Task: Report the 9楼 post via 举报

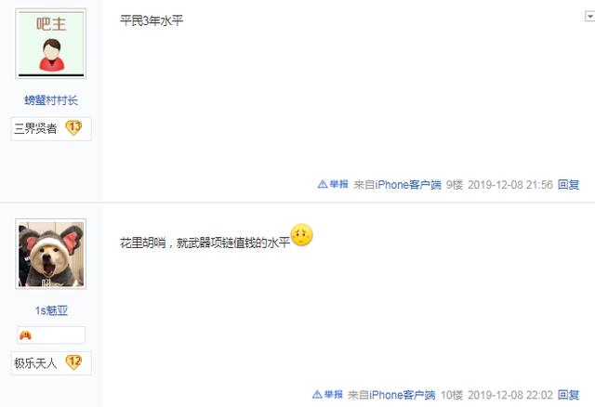Action: tap(333, 184)
